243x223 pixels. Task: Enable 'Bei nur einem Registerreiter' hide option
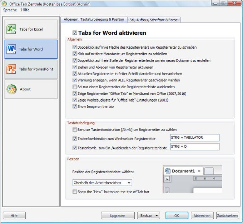[x=75, y=87]
